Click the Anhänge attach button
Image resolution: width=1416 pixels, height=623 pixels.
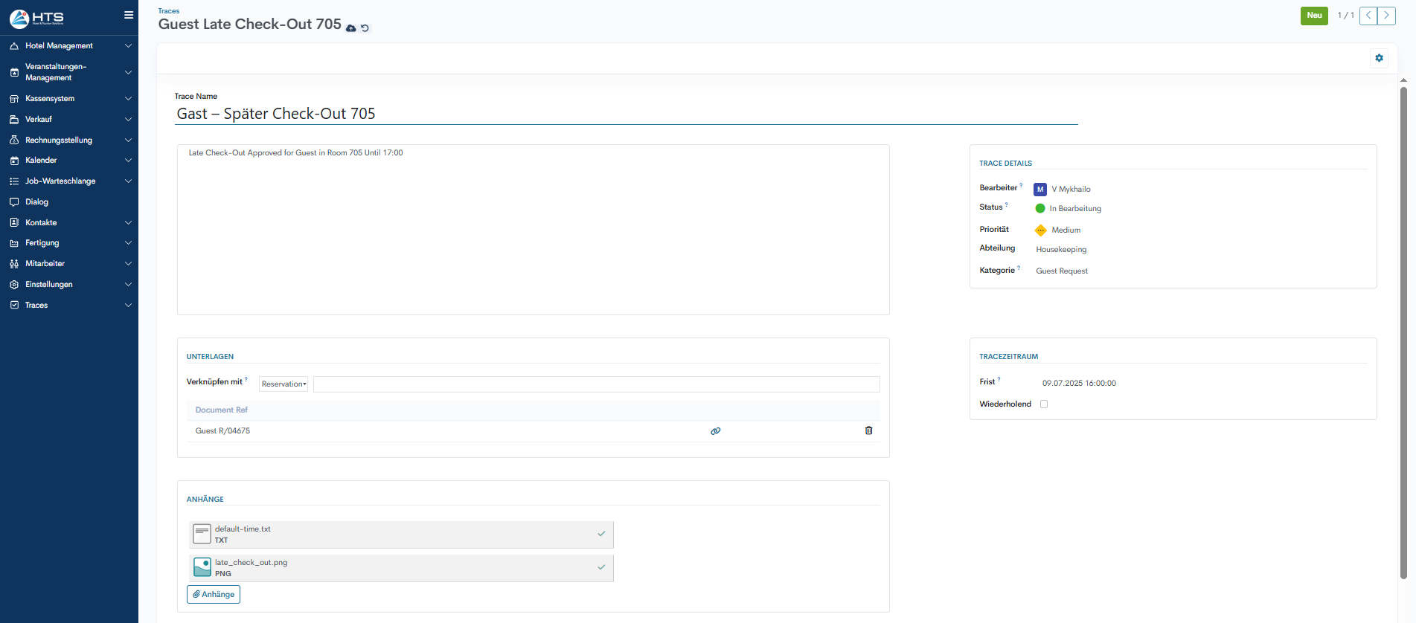214,595
